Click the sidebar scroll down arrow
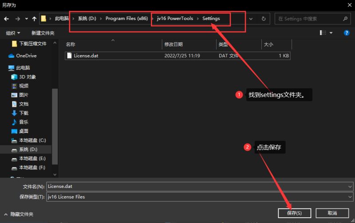 pyautogui.click(x=55, y=175)
